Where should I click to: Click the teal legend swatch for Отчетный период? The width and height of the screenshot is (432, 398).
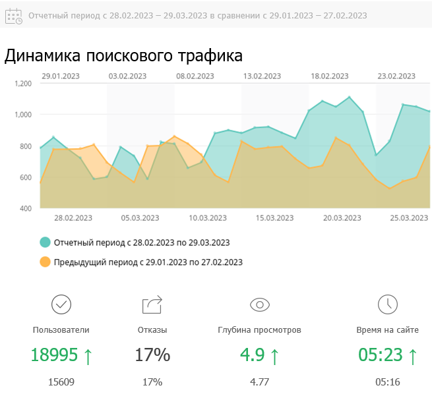[46, 242]
